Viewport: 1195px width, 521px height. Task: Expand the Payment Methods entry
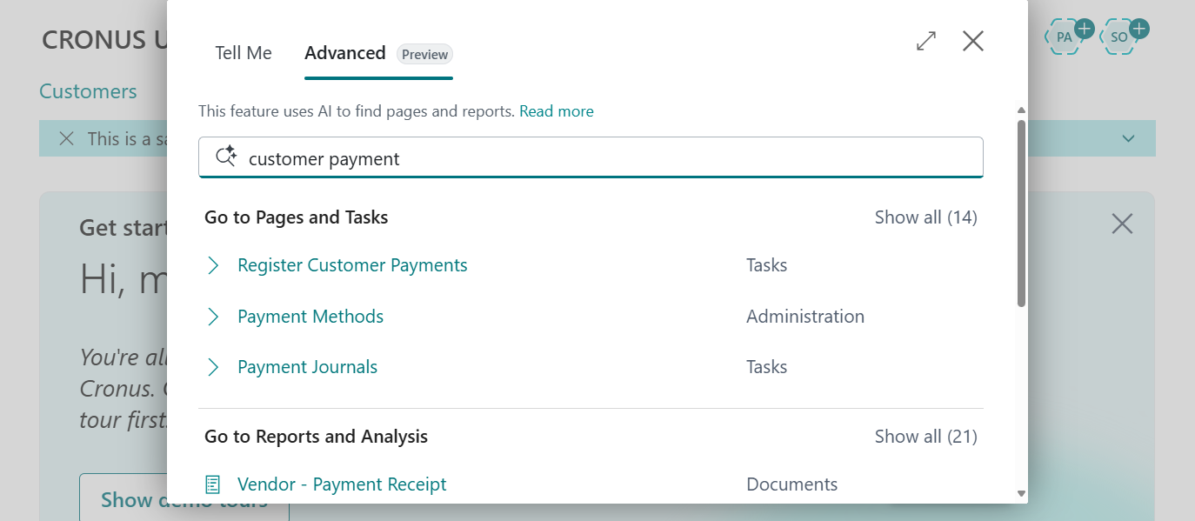click(213, 316)
